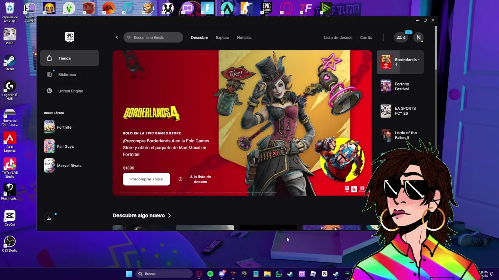Click the SOLO EN LA EPIC GAMES STORE label
Image resolution: width=499 pixels, height=280 pixels.
(x=152, y=133)
